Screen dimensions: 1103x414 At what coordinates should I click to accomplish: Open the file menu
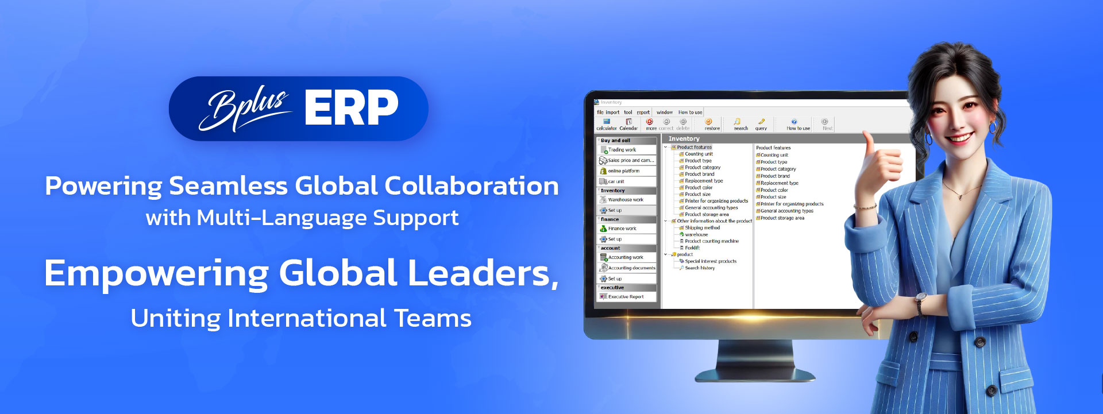600,113
